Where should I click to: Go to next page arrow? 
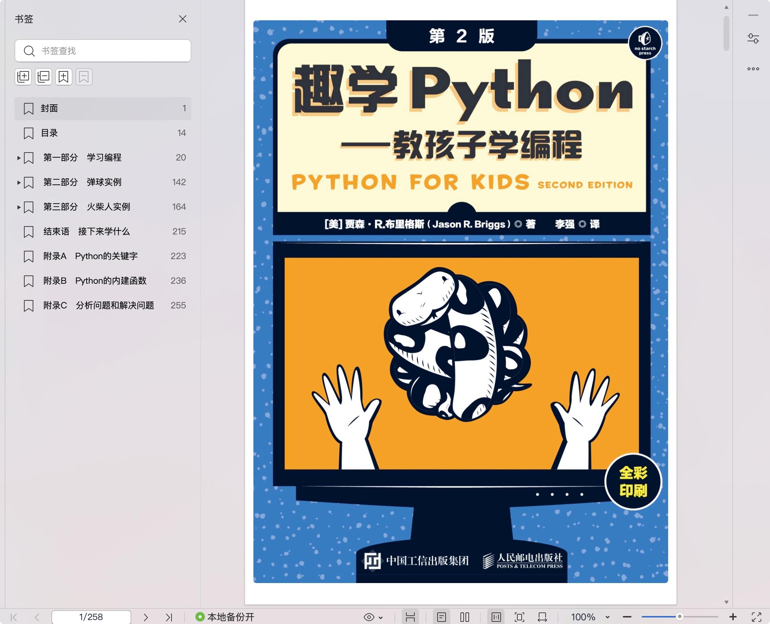click(x=146, y=617)
